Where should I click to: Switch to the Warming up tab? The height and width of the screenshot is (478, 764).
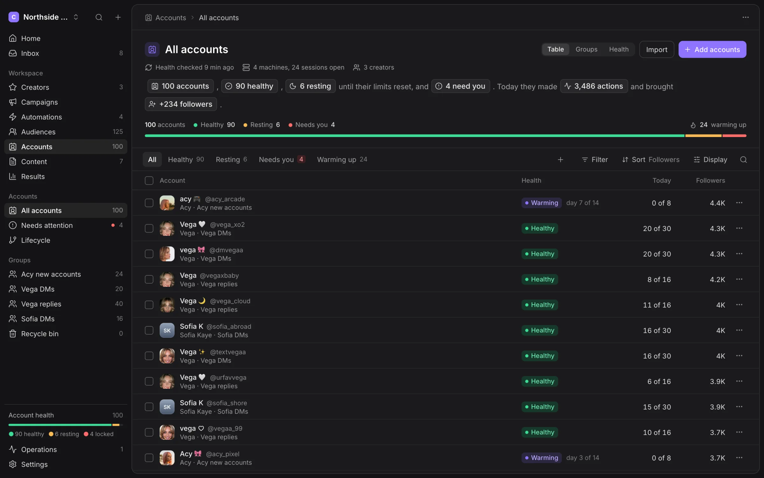point(342,159)
